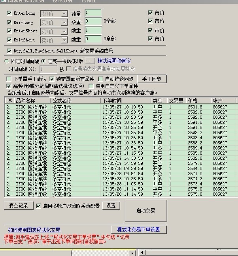Screen dimensions: 238x256
Task: Click the bottom scrollbar left arrow
Action: 142,253
